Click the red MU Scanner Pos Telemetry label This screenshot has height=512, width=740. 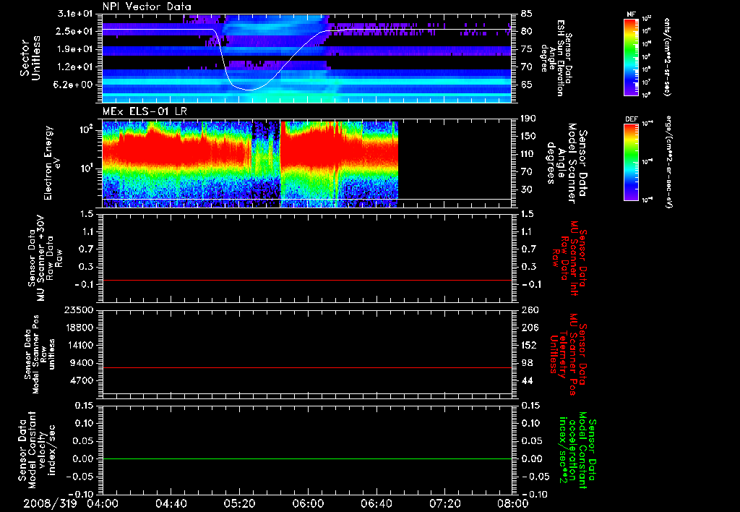coord(568,354)
